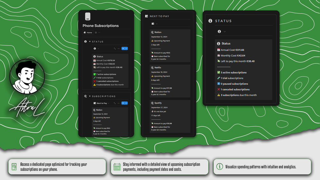The image size is (320, 180).
Task: Click info icon in 'Visualize spending patterns' box
Action: tap(220, 167)
